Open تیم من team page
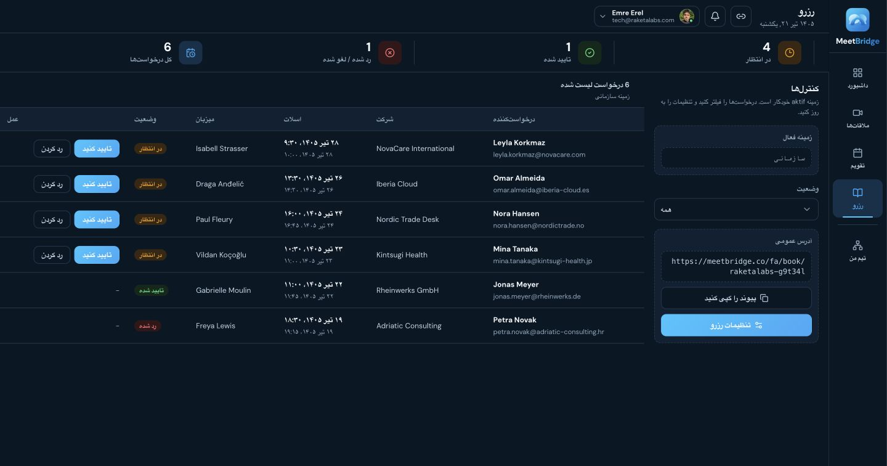Viewport: 887px width, 466px height. [x=857, y=251]
